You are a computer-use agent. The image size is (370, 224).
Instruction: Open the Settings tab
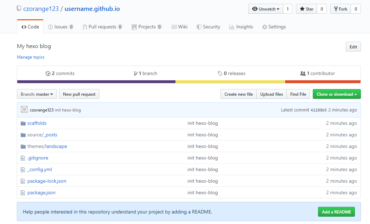click(x=274, y=27)
